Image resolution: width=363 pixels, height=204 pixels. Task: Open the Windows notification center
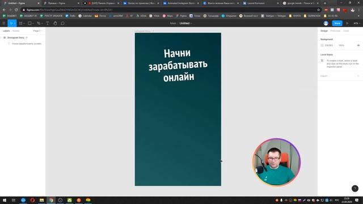(357, 200)
